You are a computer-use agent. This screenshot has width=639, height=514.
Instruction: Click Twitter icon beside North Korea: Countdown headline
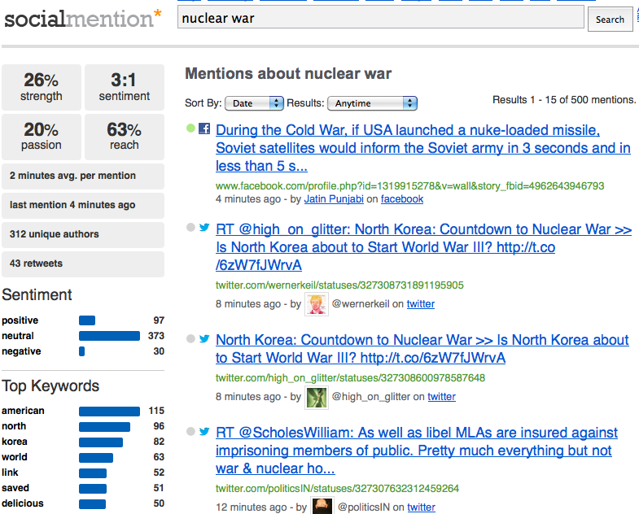point(204,338)
